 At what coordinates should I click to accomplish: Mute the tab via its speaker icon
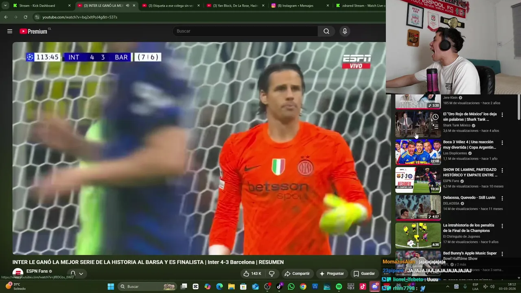127,6
